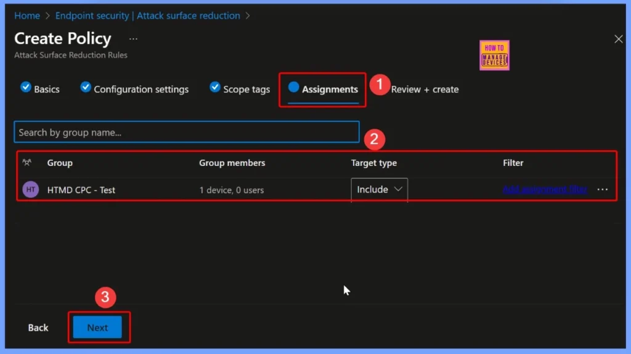Switch to the Scope tags tab
The image size is (631, 354).
click(240, 89)
